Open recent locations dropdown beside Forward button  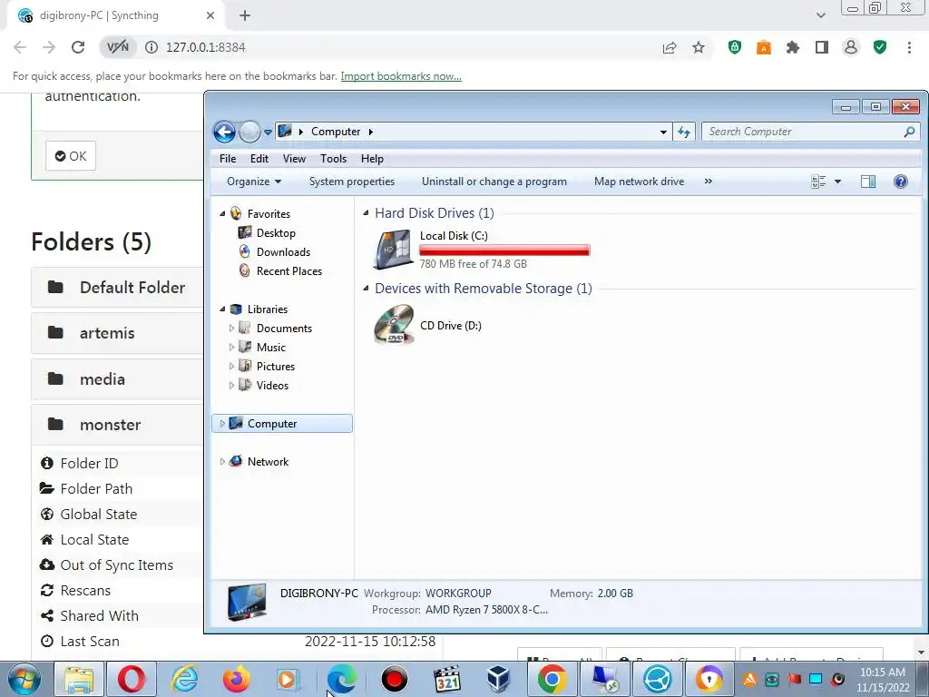tap(268, 133)
